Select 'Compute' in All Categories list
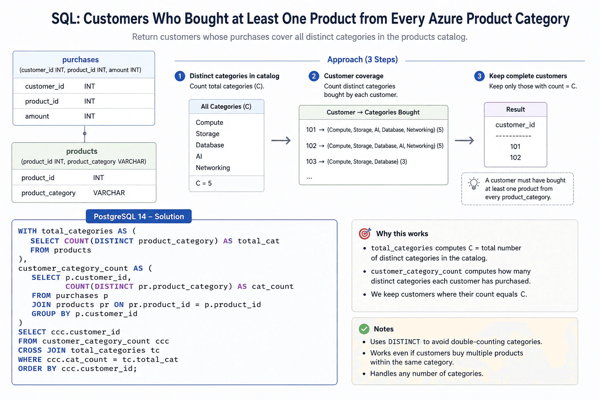This screenshot has height=400, width=600. (209, 122)
